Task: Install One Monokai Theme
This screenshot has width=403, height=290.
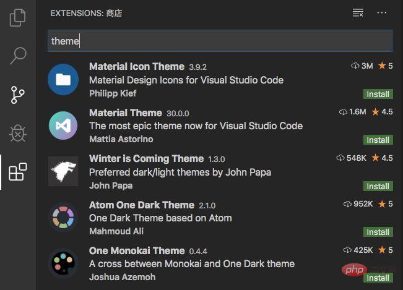Action: [x=377, y=278]
